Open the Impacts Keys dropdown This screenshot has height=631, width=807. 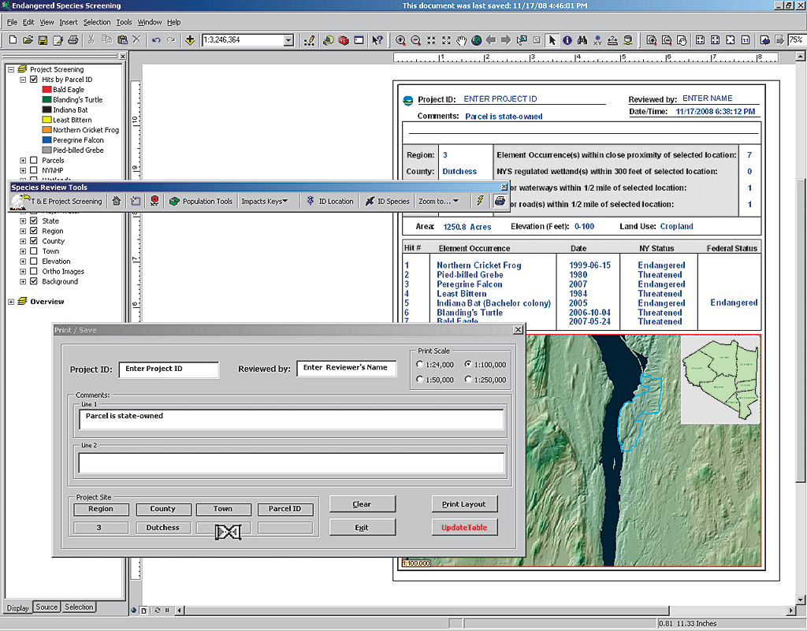(x=264, y=201)
